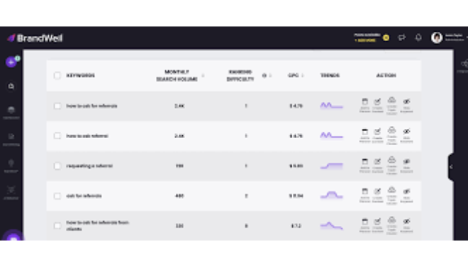Add 'ask for referrals' to planner
The width and height of the screenshot is (468, 267).
(x=364, y=195)
